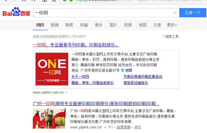The height and width of the screenshot is (133, 207).
Task: Go to the 地图 tab
Action: (x=143, y=25)
